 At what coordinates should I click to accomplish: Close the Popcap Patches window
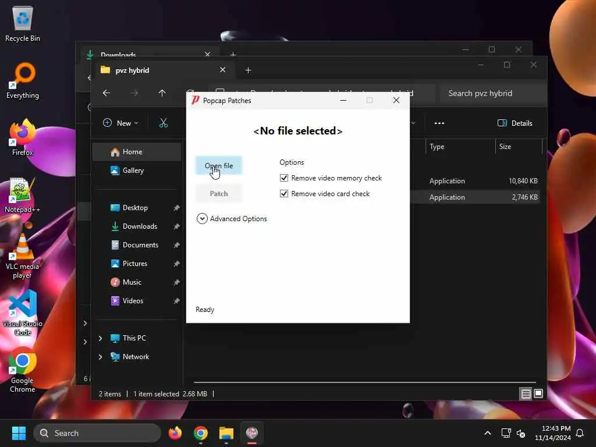[396, 100]
